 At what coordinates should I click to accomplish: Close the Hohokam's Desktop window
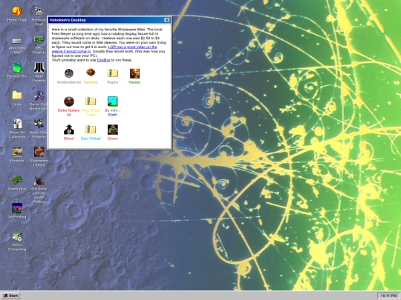coord(167,20)
